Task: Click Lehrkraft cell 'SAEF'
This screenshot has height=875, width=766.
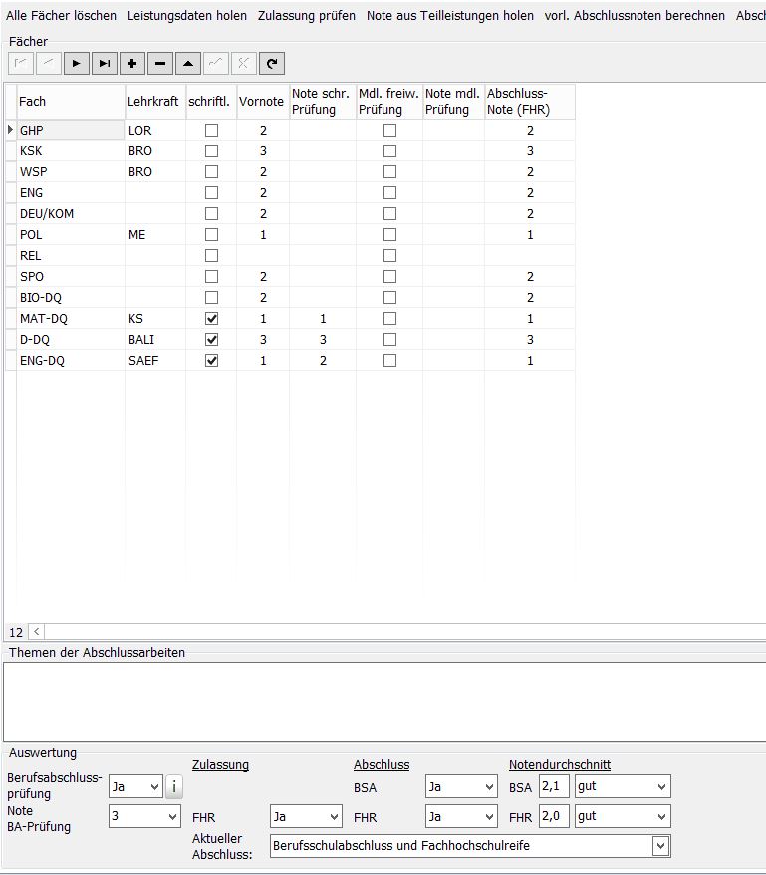Action: pyautogui.click(x=155, y=361)
